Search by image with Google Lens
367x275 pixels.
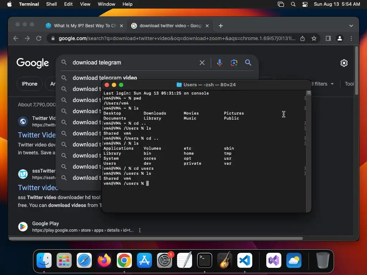(234, 63)
